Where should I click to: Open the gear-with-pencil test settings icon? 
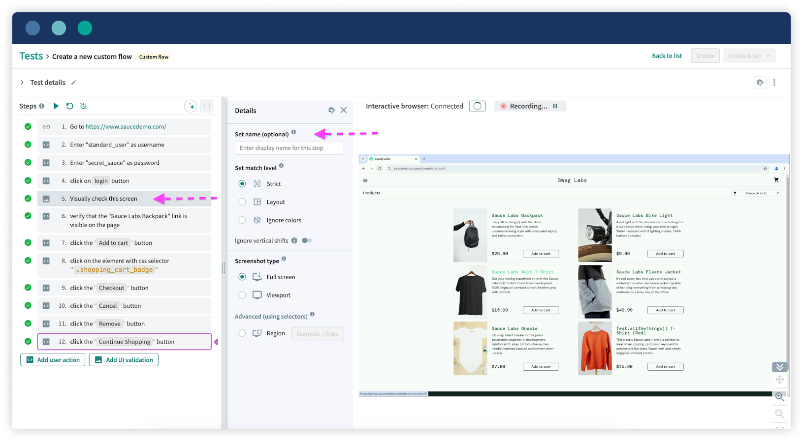tap(760, 83)
